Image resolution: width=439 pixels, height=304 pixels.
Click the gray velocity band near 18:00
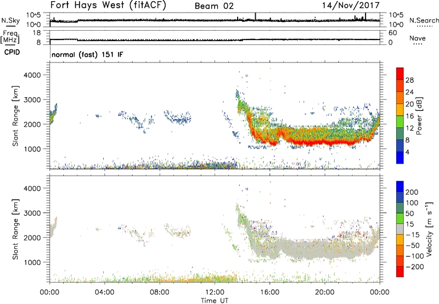297,249
